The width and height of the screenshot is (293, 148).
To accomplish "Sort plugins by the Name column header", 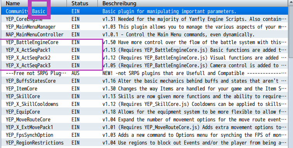I will (x=34, y=3).
